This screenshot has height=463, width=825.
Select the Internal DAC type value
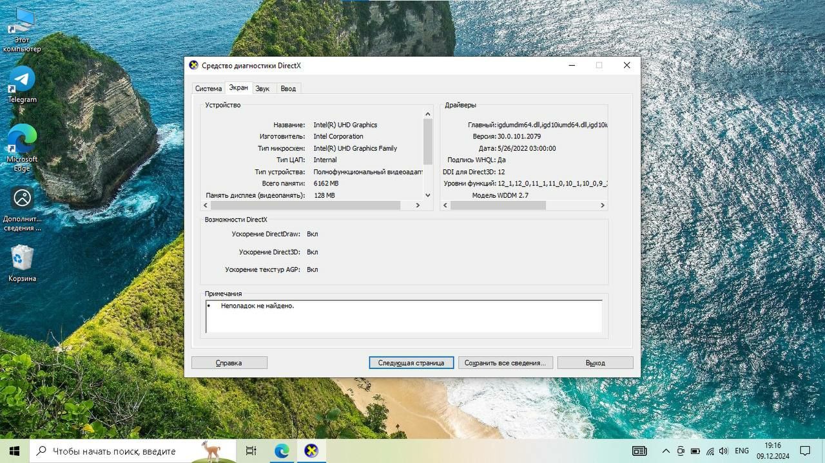pos(325,160)
